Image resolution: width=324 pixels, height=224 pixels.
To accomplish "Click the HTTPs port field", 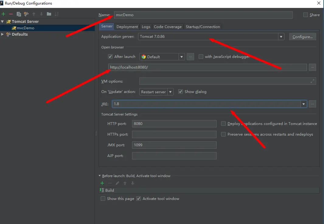I will pyautogui.click(x=174, y=134).
